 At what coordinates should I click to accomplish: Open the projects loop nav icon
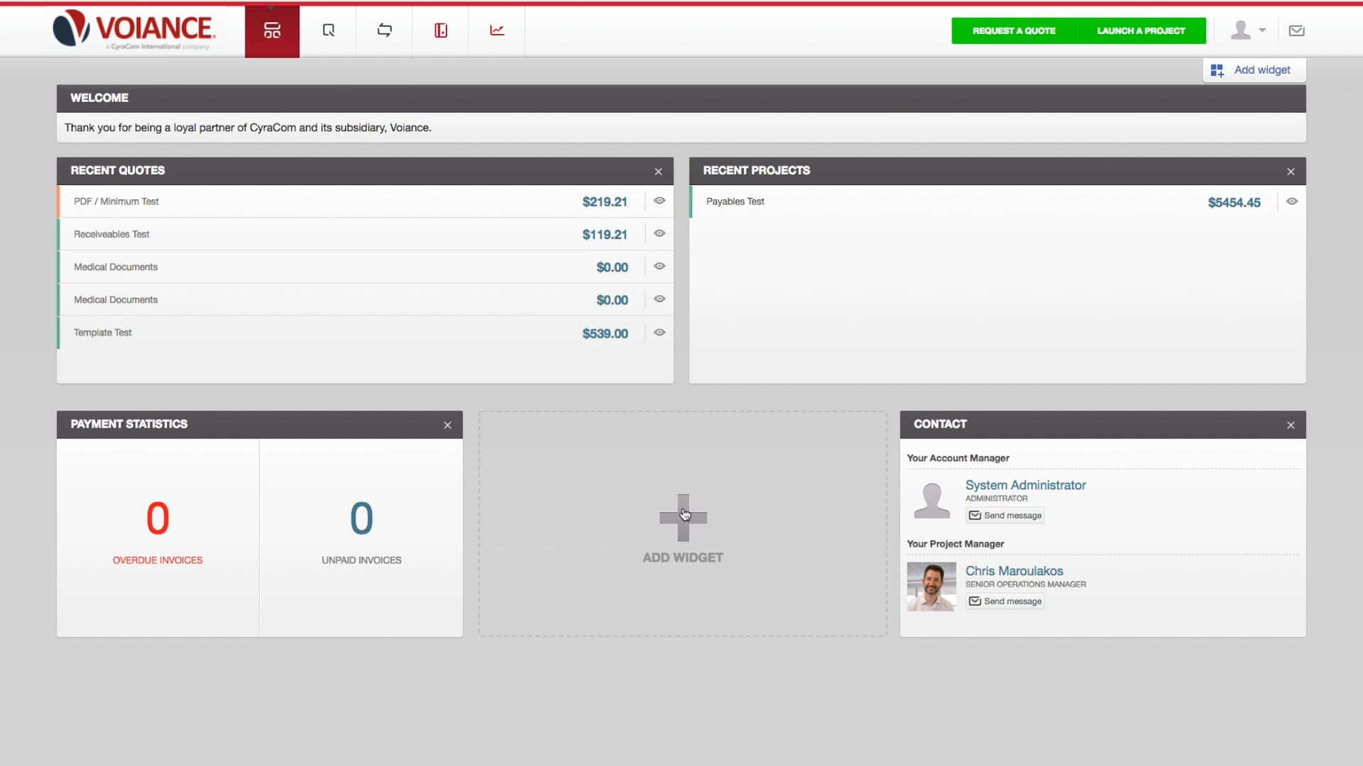[385, 30]
